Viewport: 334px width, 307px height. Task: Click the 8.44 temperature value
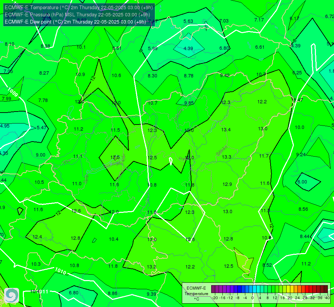tap(305, 236)
